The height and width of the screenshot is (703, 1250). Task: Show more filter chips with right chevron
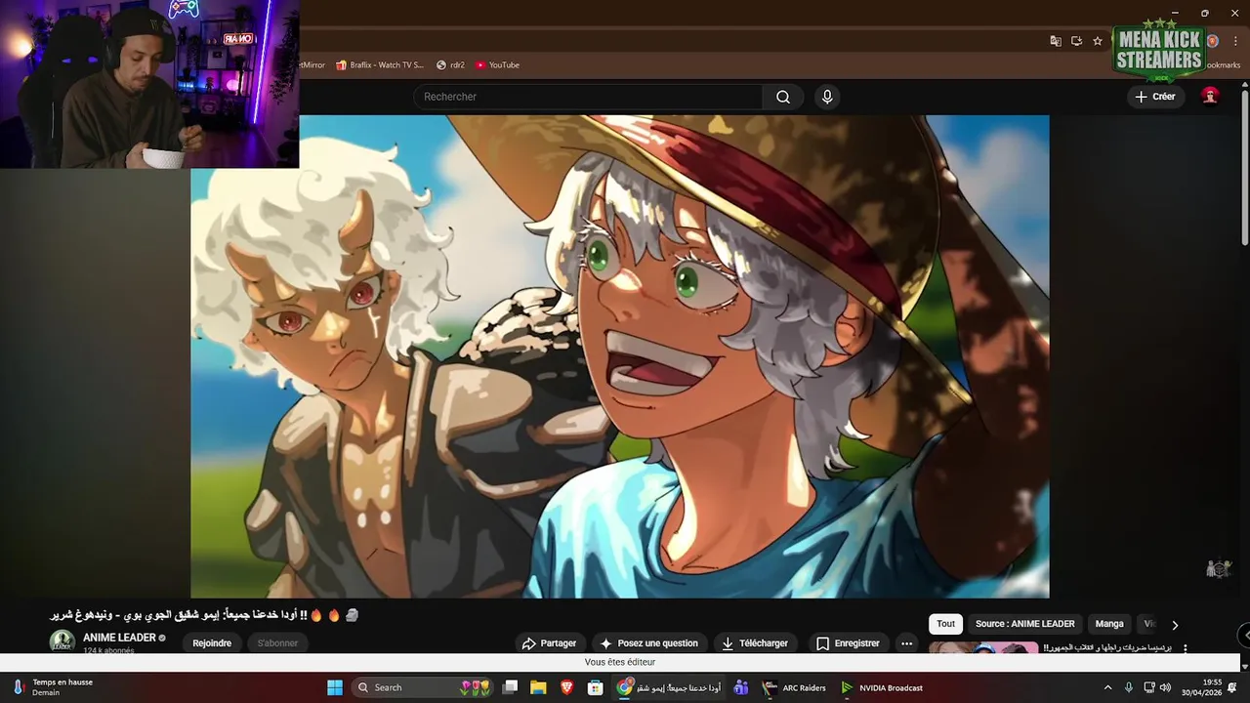[x=1175, y=625]
